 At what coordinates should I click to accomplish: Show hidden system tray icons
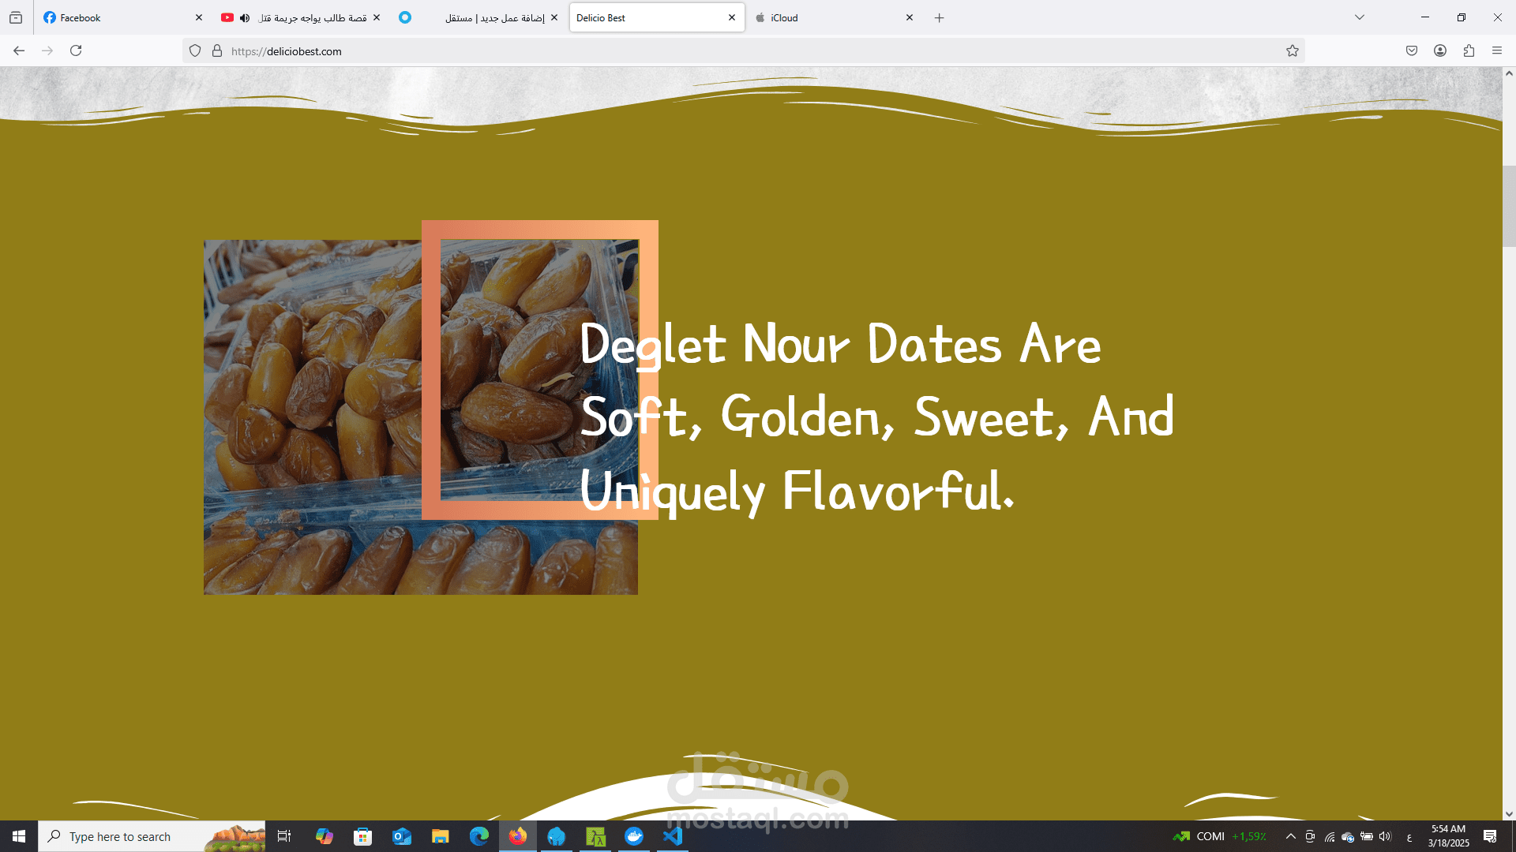point(1291,836)
